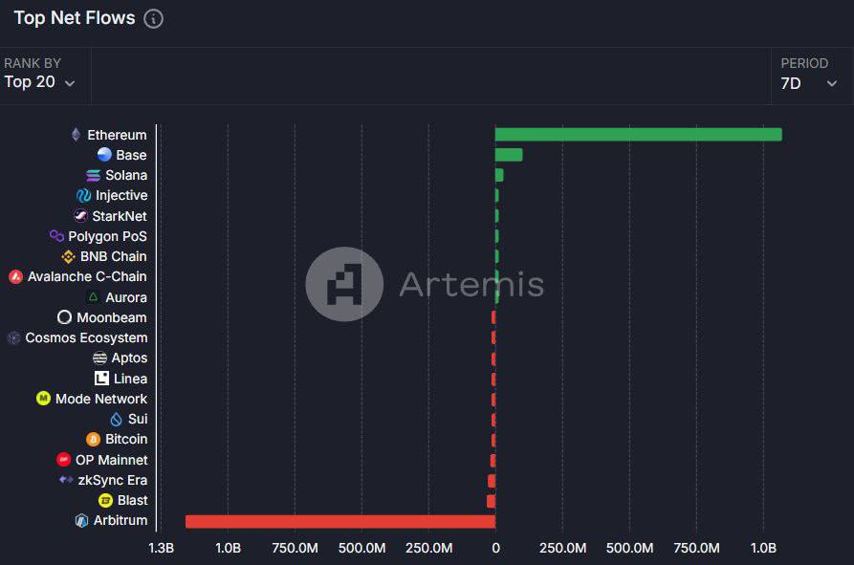Click the info icon next to Top Net Flows
Screen dimensions: 854x565
153,18
